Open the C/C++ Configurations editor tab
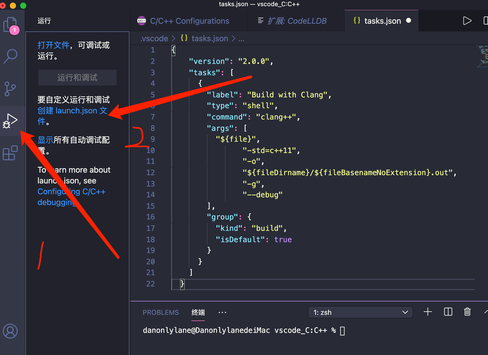This screenshot has width=488, height=355. coord(190,21)
